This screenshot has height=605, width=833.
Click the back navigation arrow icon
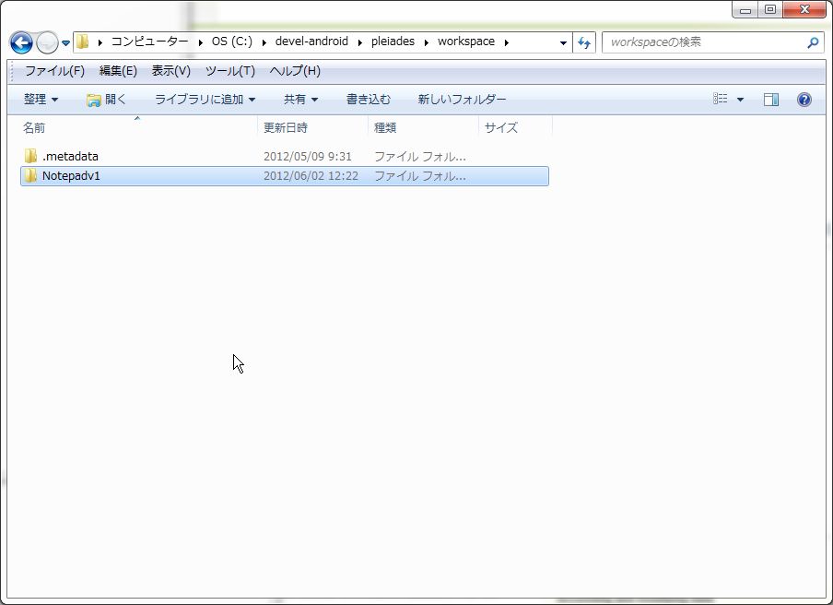click(x=19, y=42)
